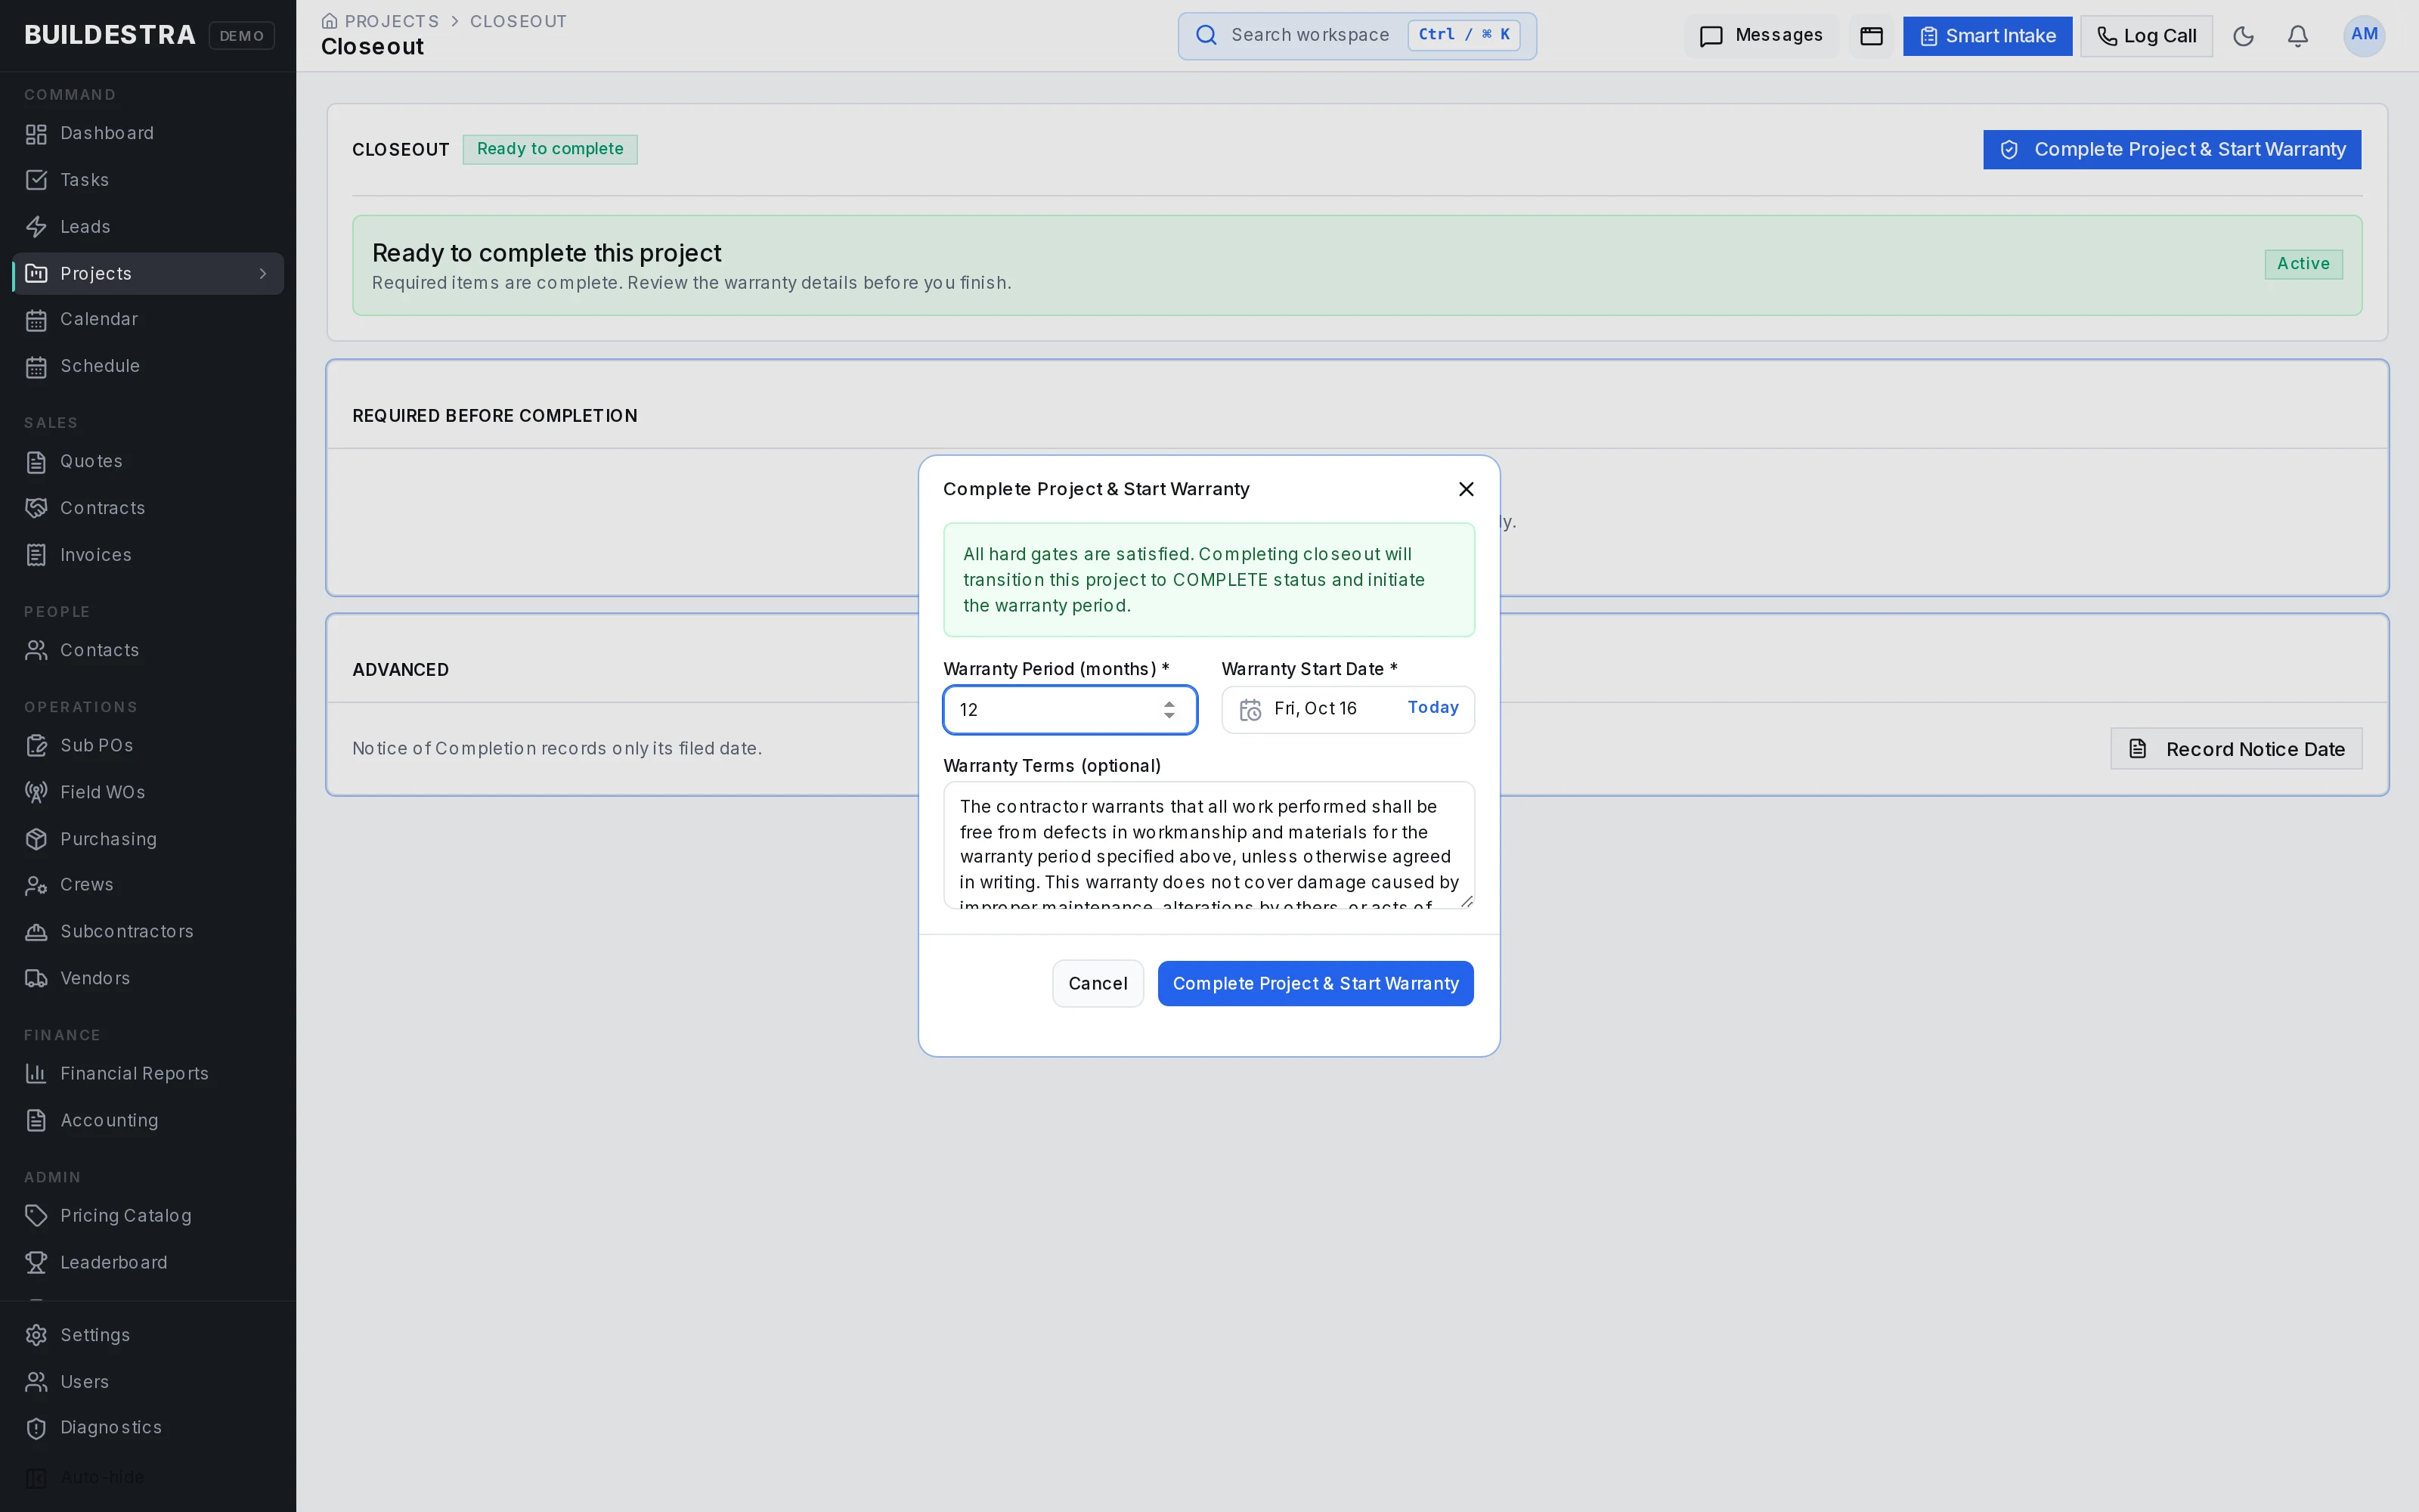
Task: Open Contacts under People
Action: point(148,650)
